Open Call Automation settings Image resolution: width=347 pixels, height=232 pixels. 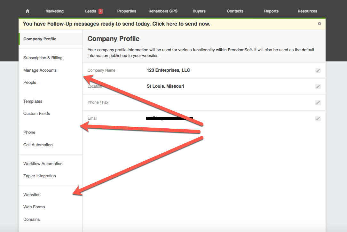[x=38, y=145]
